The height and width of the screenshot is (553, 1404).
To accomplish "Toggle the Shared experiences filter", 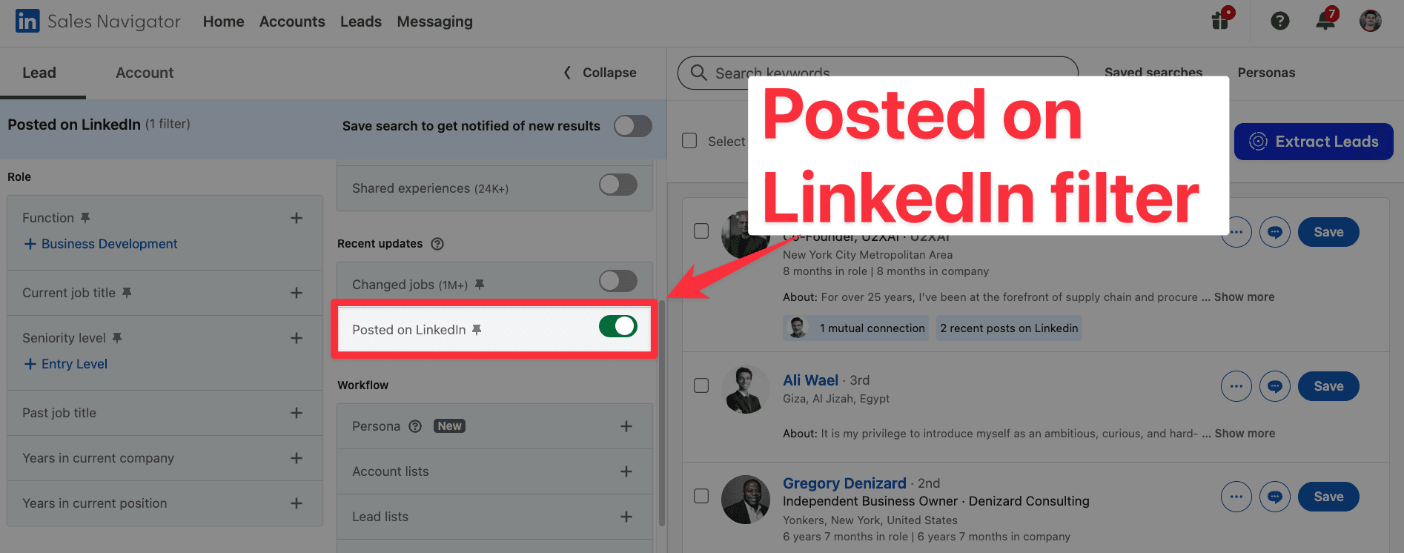I will point(618,185).
